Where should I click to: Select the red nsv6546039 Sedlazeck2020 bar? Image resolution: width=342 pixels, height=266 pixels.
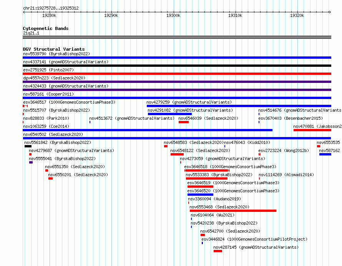184,122
